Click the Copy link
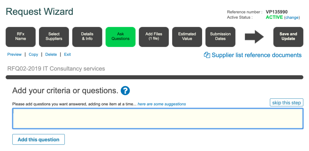Viewport: 309px width, 151px height. coord(33,54)
